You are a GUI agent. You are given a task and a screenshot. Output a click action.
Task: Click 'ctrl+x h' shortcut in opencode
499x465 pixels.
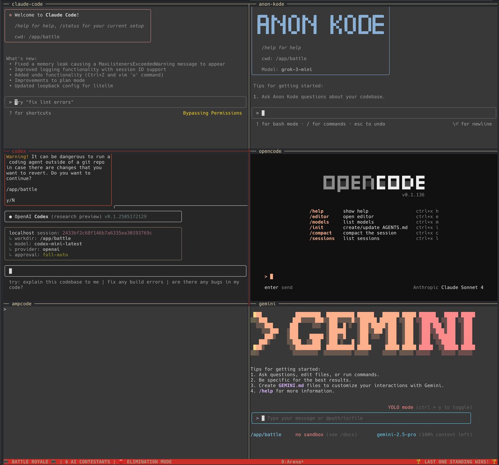427,211
